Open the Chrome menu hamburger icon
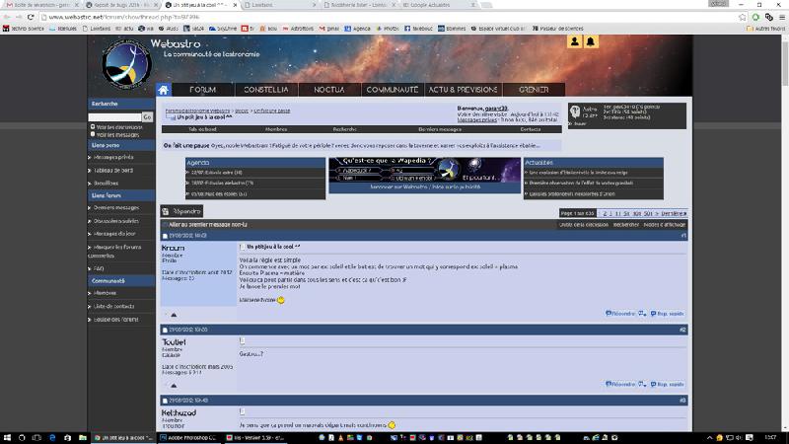Viewport: 789px width, 444px height. [782, 17]
